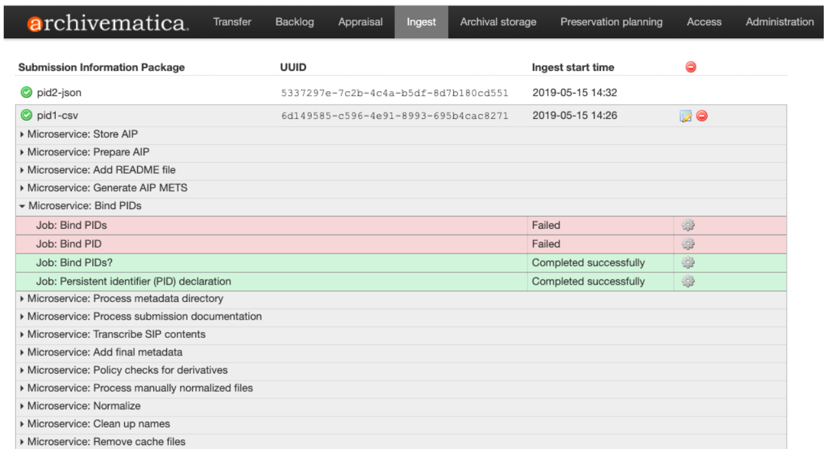Click Job: Persistent identifier (PID) declaration label
The width and height of the screenshot is (829, 449).
point(133,281)
